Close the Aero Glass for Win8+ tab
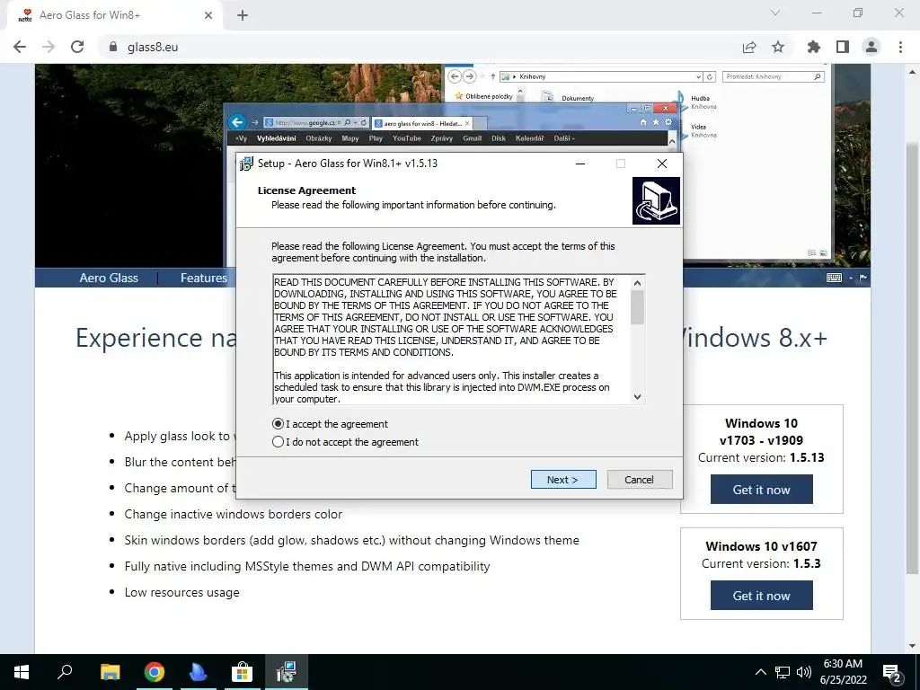The height and width of the screenshot is (690, 920). pos(208,15)
